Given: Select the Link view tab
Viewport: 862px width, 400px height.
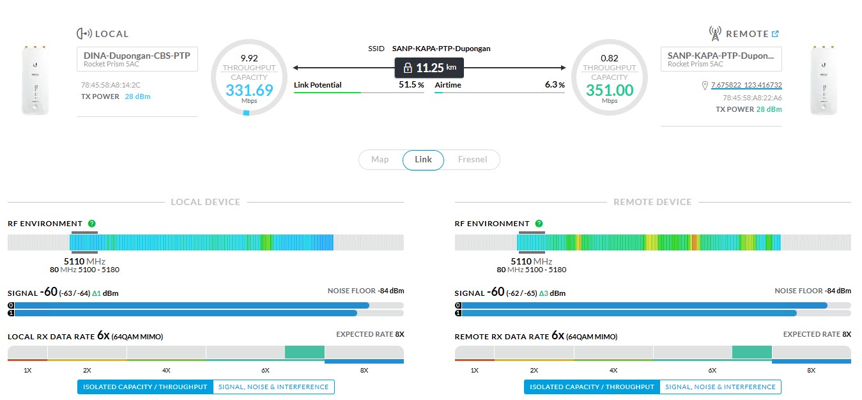Looking at the screenshot, I should click(x=423, y=160).
